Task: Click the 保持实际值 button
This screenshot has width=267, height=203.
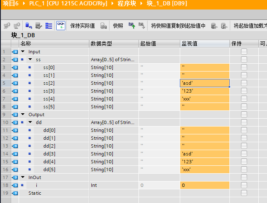Action: [x=82, y=26]
